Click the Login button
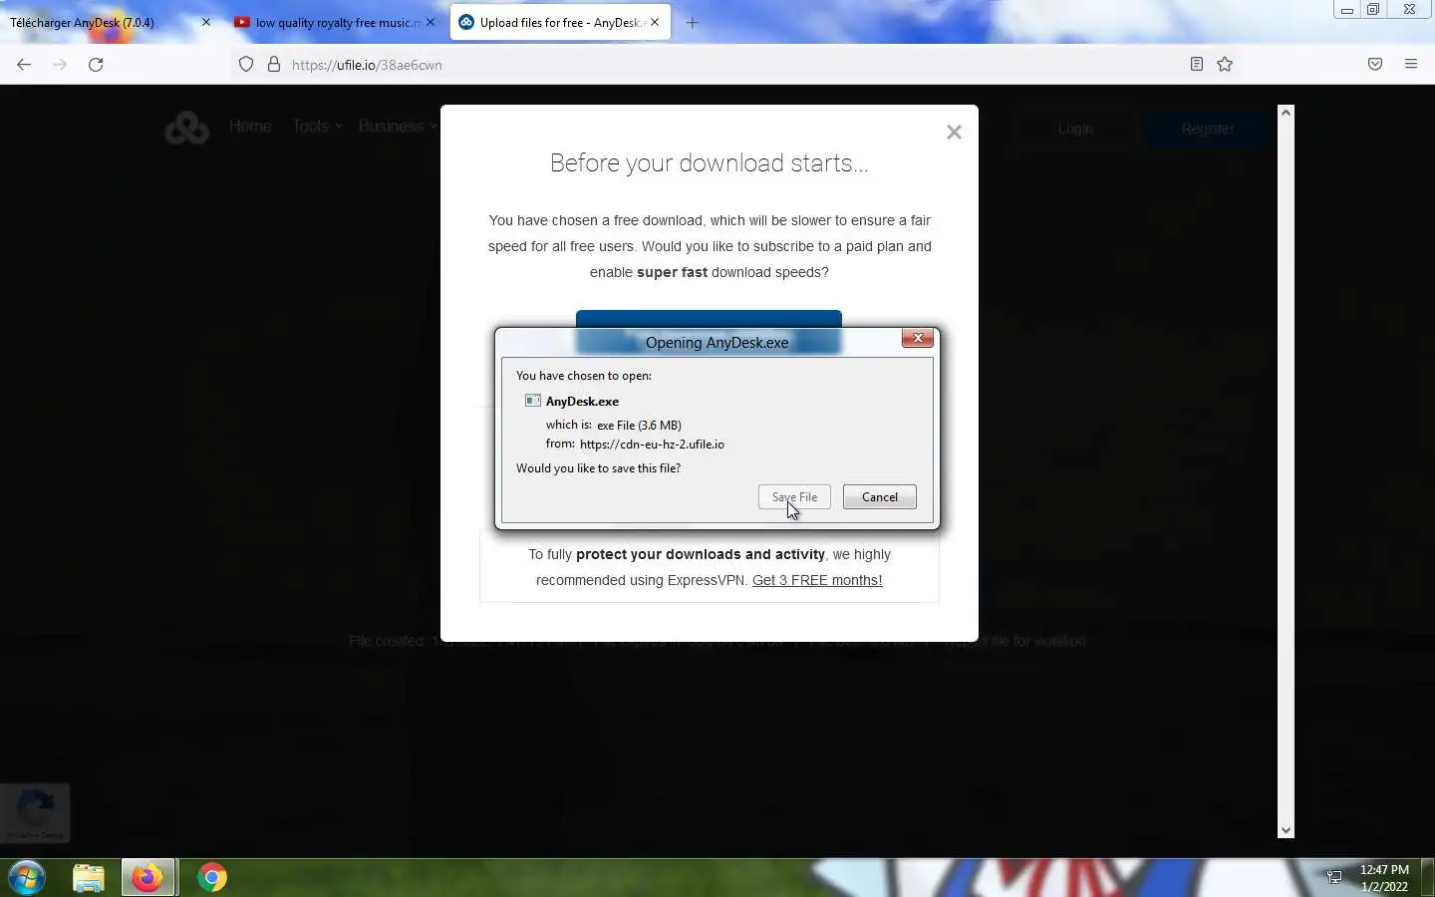The height and width of the screenshot is (897, 1435). [x=1075, y=129]
